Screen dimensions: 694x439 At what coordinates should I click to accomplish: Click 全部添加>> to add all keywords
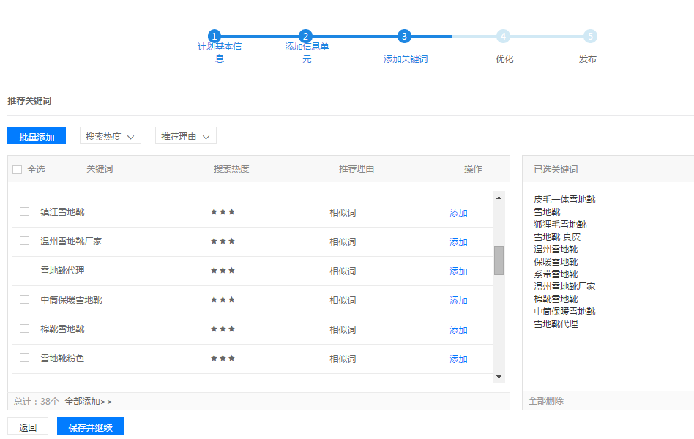[x=89, y=402]
